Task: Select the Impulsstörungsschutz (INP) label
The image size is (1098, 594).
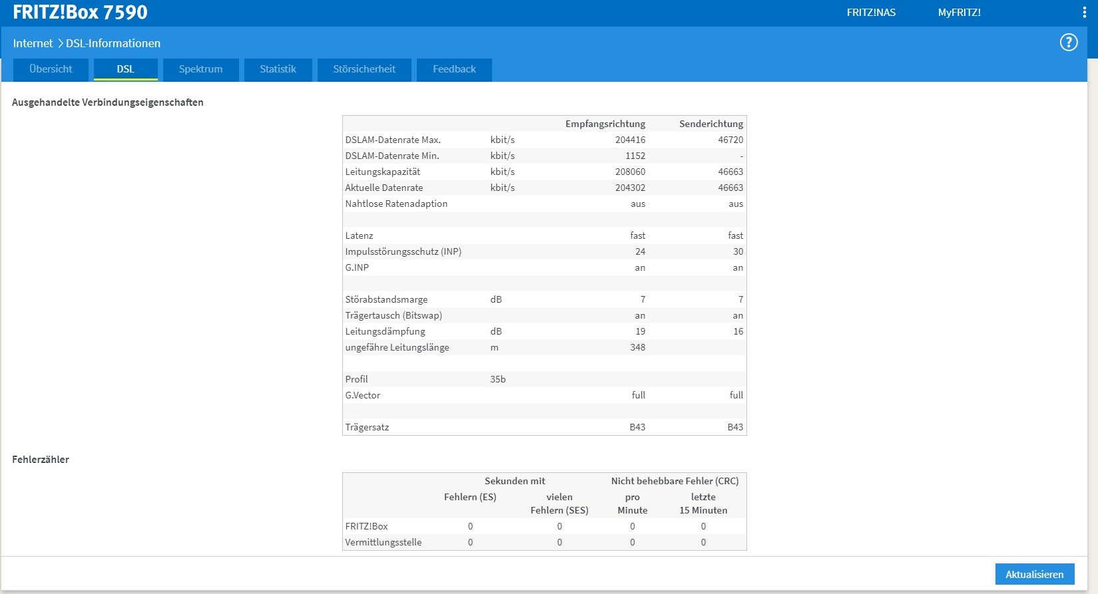Action: click(x=403, y=251)
